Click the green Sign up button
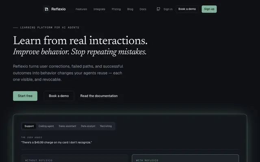The image size is (260, 162). pos(209,9)
